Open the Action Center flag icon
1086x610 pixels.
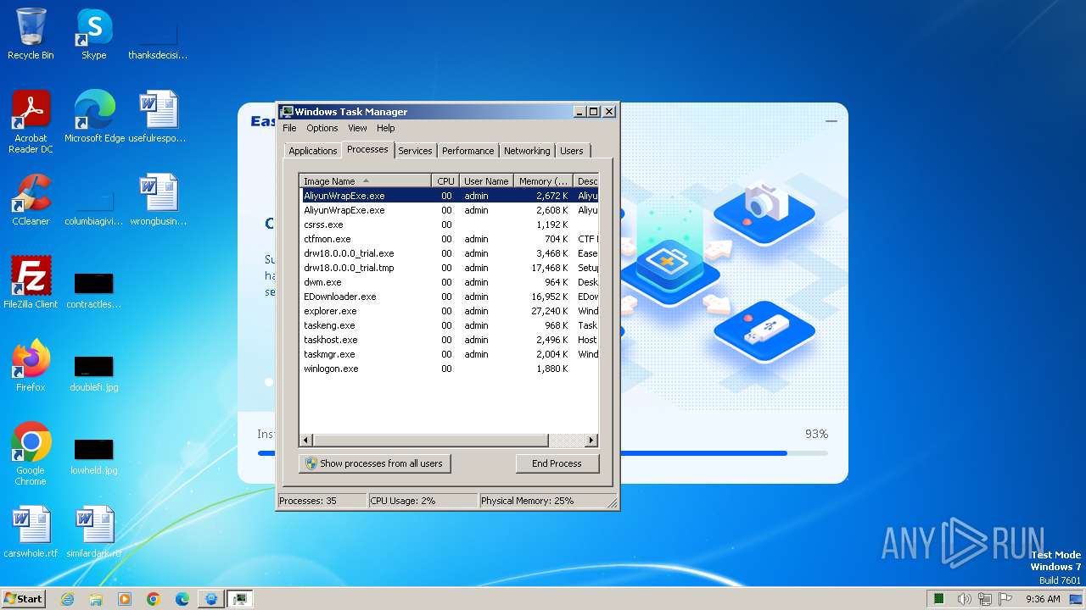[x=1006, y=599]
